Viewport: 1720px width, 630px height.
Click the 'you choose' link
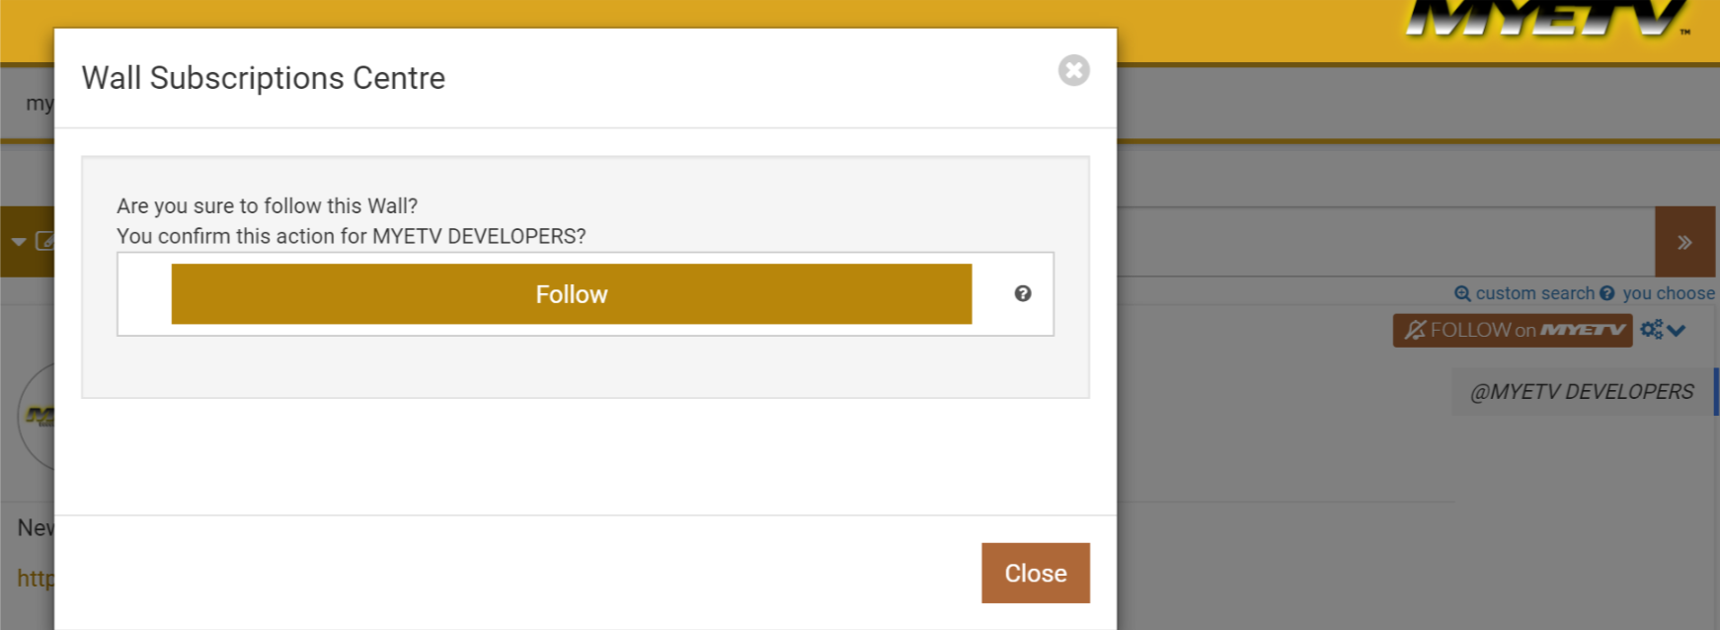click(x=1669, y=293)
